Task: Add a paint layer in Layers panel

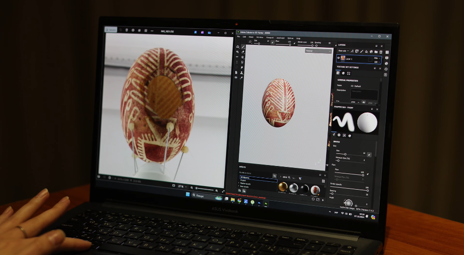Action: coord(361,51)
